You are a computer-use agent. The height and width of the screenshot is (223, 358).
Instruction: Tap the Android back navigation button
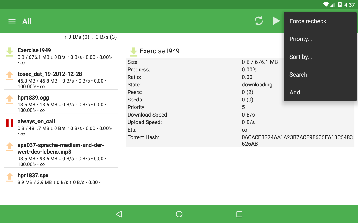119,214
